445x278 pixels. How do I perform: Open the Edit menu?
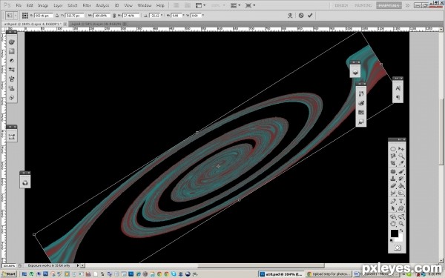(30, 5)
